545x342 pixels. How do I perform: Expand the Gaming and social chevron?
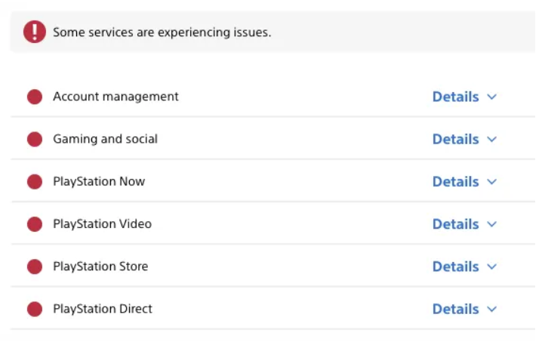(x=492, y=140)
